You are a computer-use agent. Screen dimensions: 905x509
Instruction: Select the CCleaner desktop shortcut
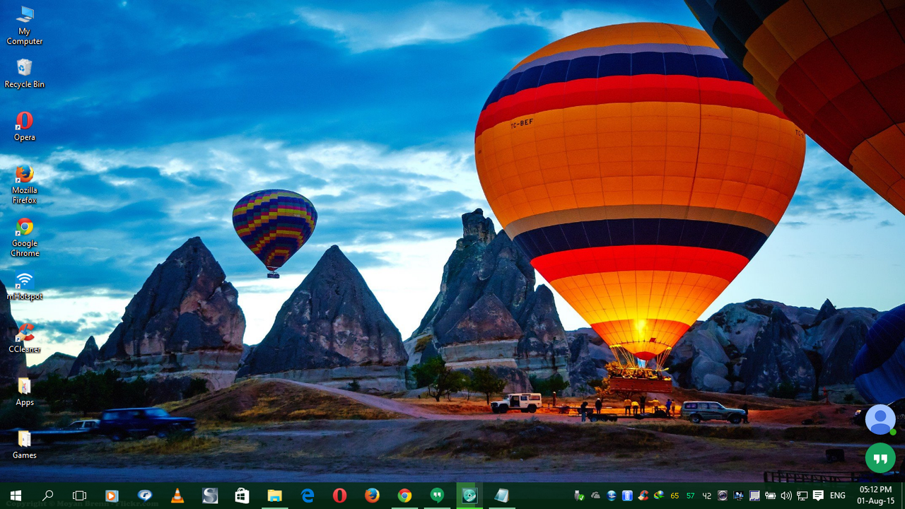(25, 339)
